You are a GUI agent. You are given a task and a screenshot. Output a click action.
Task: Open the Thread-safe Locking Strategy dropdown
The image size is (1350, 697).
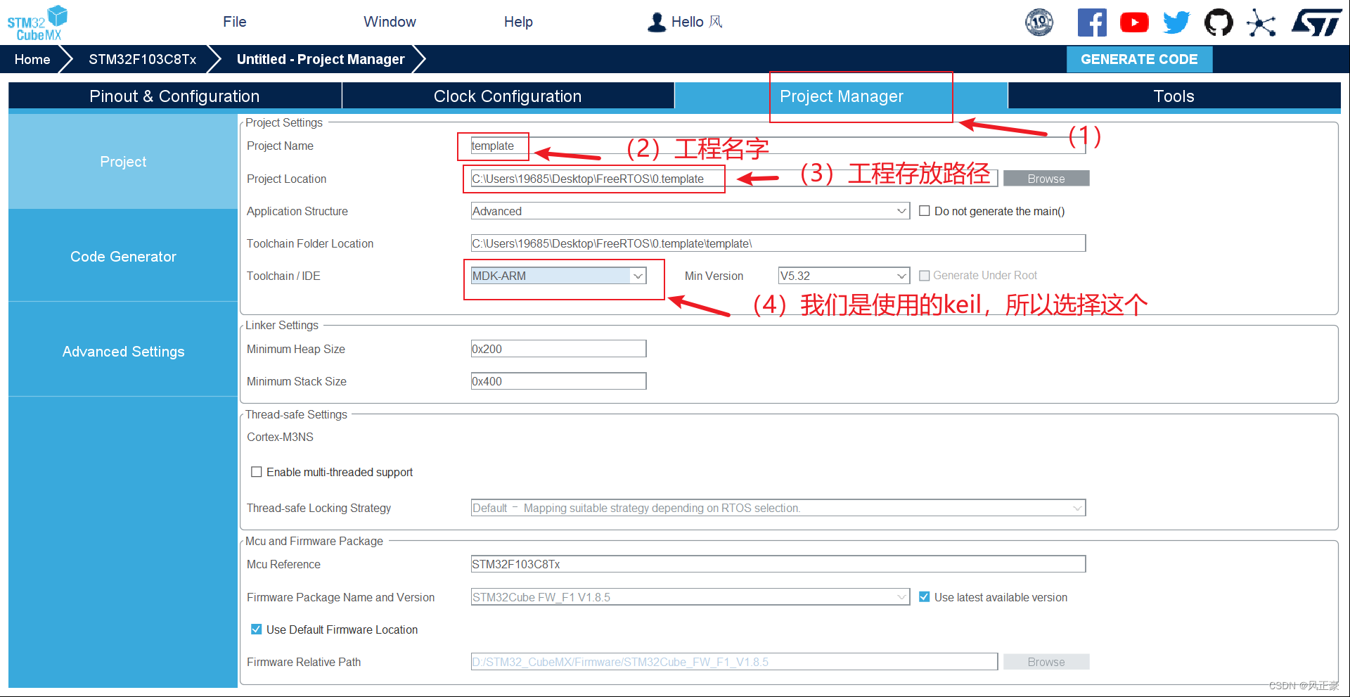[x=778, y=508]
